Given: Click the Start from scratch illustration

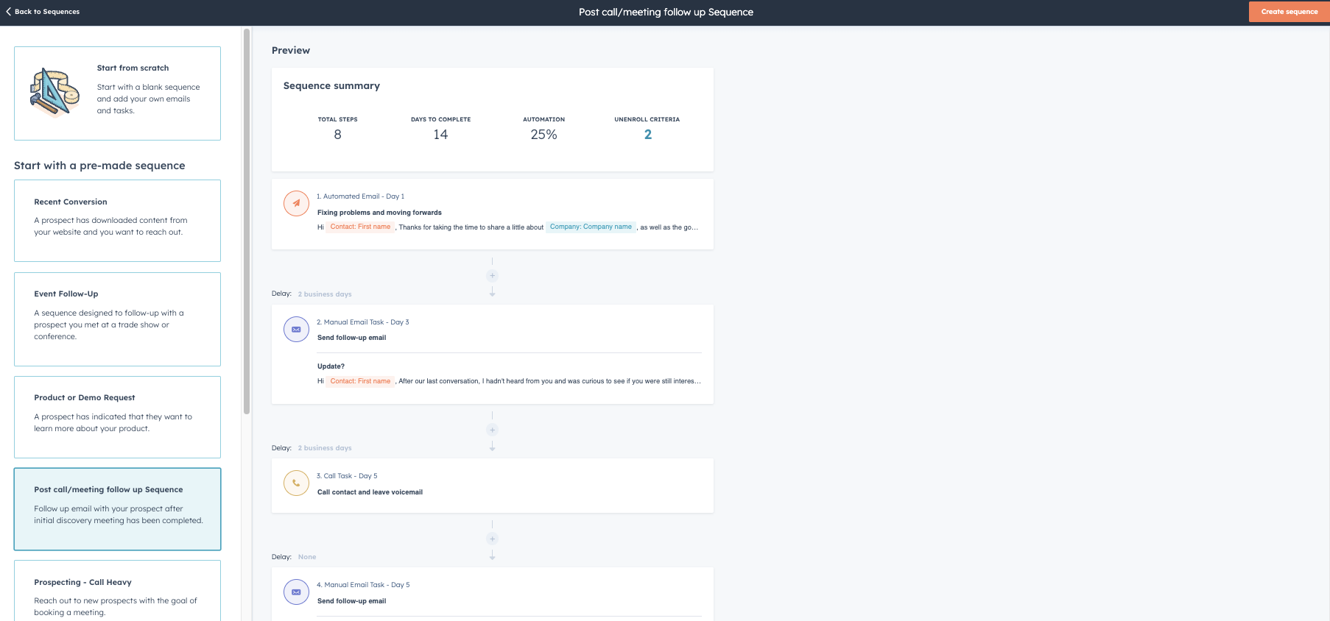Looking at the screenshot, I should click(54, 93).
